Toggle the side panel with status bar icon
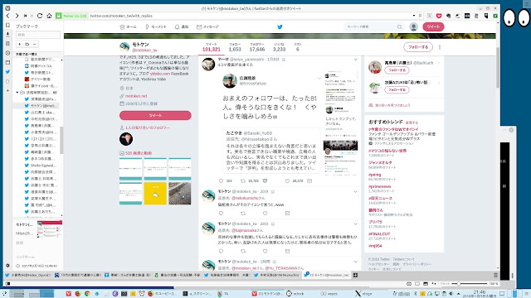 coord(7,283)
